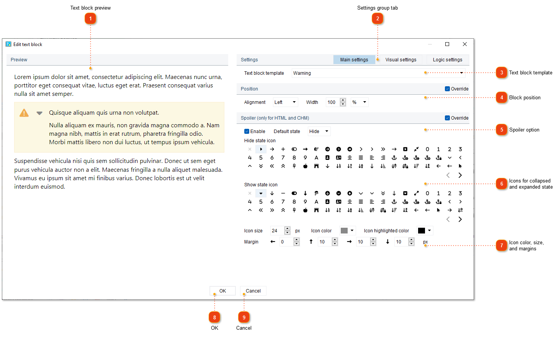Select the play-triangle Hide state icon
The width and height of the screenshot is (559, 337).
(x=261, y=149)
